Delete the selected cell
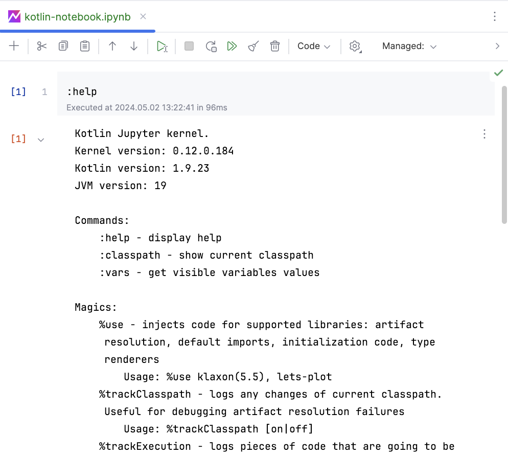Screen dimensions: 508x458 (x=275, y=46)
